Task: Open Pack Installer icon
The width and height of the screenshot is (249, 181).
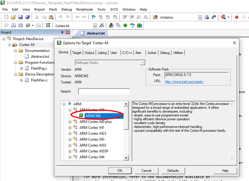Action: 140,25
